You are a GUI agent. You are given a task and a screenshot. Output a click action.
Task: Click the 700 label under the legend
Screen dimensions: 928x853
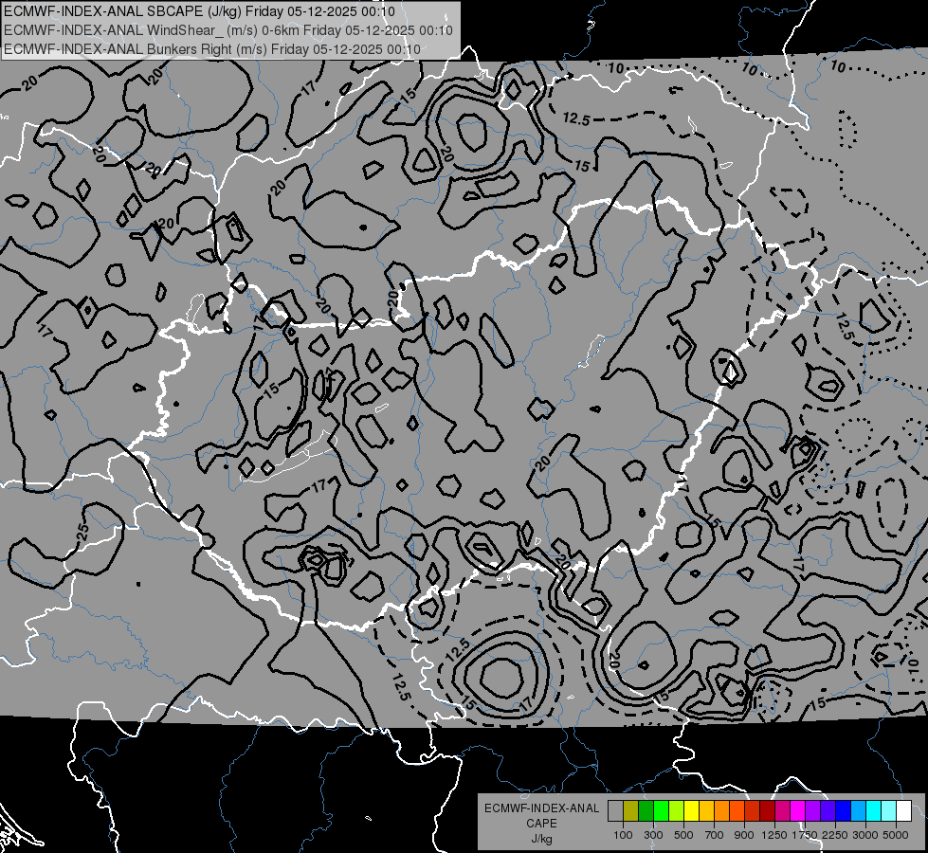[715, 835]
